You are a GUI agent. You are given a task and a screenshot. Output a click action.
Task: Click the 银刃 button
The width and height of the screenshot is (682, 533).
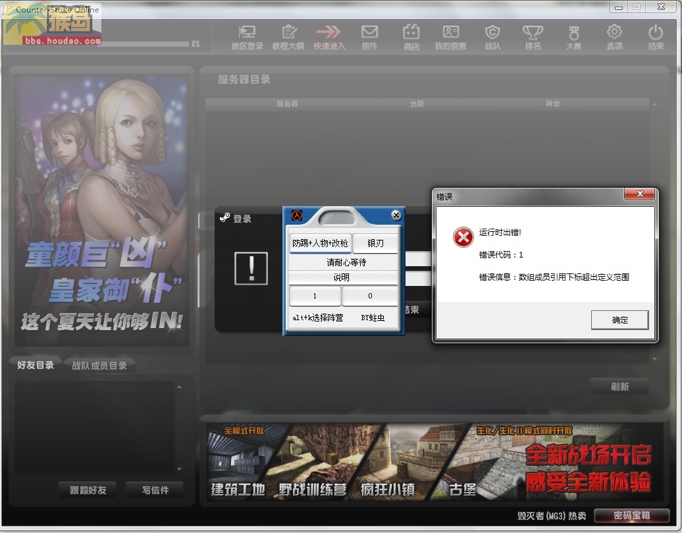pos(375,243)
